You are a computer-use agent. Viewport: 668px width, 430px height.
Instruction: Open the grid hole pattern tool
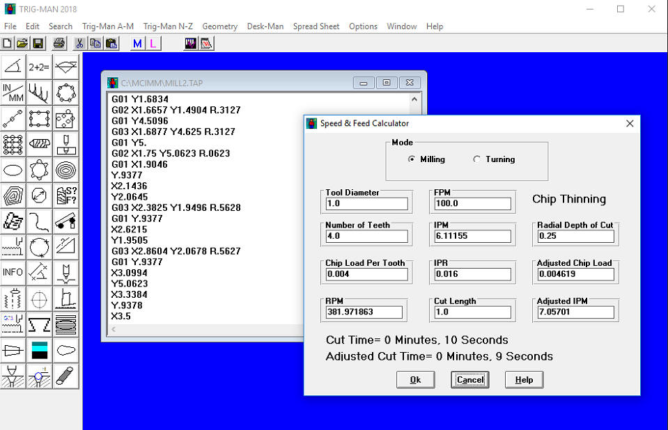click(13, 144)
